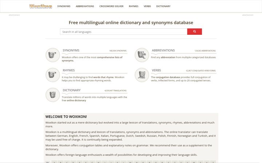Click the paragraph starting 'Moreover, Woxikon offers'

(x=129, y=147)
